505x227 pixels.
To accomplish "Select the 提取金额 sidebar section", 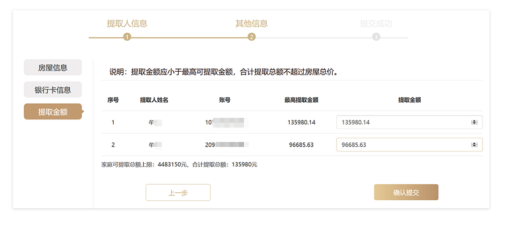I will 53,111.
